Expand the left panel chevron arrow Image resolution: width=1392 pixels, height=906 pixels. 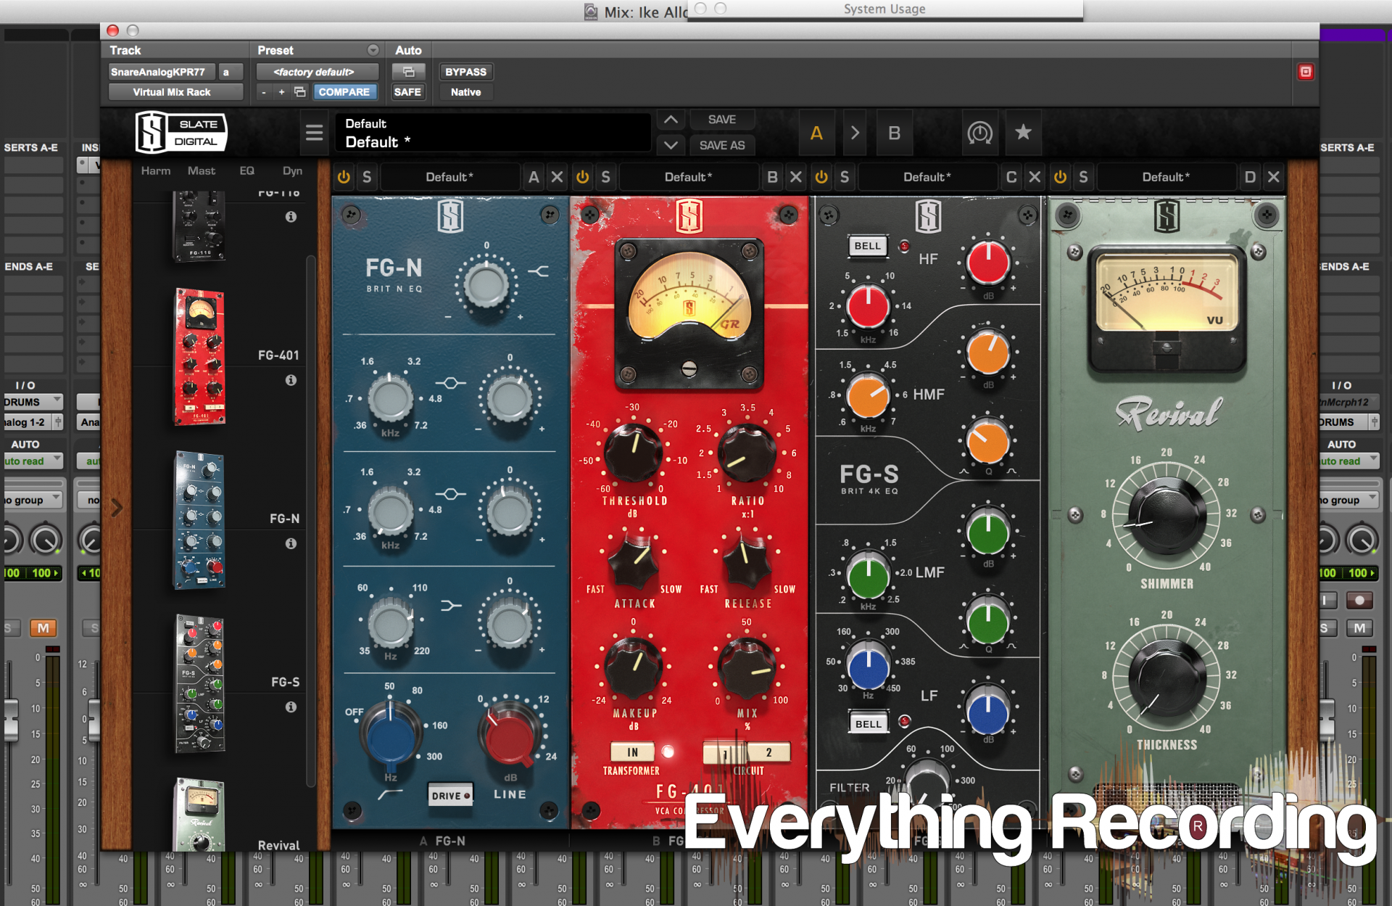(117, 507)
